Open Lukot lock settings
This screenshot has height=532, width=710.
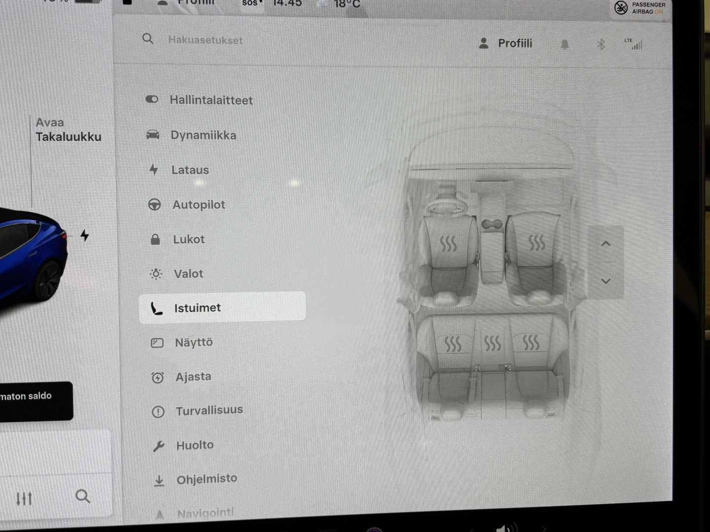click(188, 239)
